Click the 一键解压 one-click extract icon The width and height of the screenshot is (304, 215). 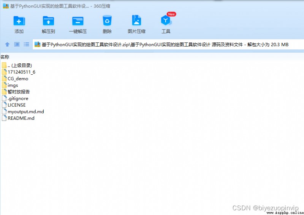coord(78,21)
